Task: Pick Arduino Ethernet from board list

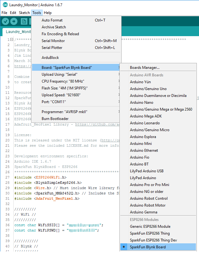Action: tap(158, 150)
